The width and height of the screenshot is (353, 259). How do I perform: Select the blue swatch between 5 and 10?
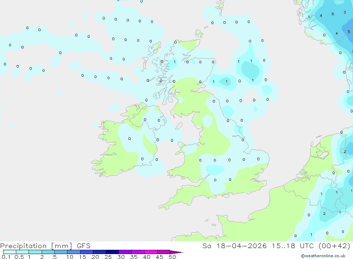pos(61,252)
